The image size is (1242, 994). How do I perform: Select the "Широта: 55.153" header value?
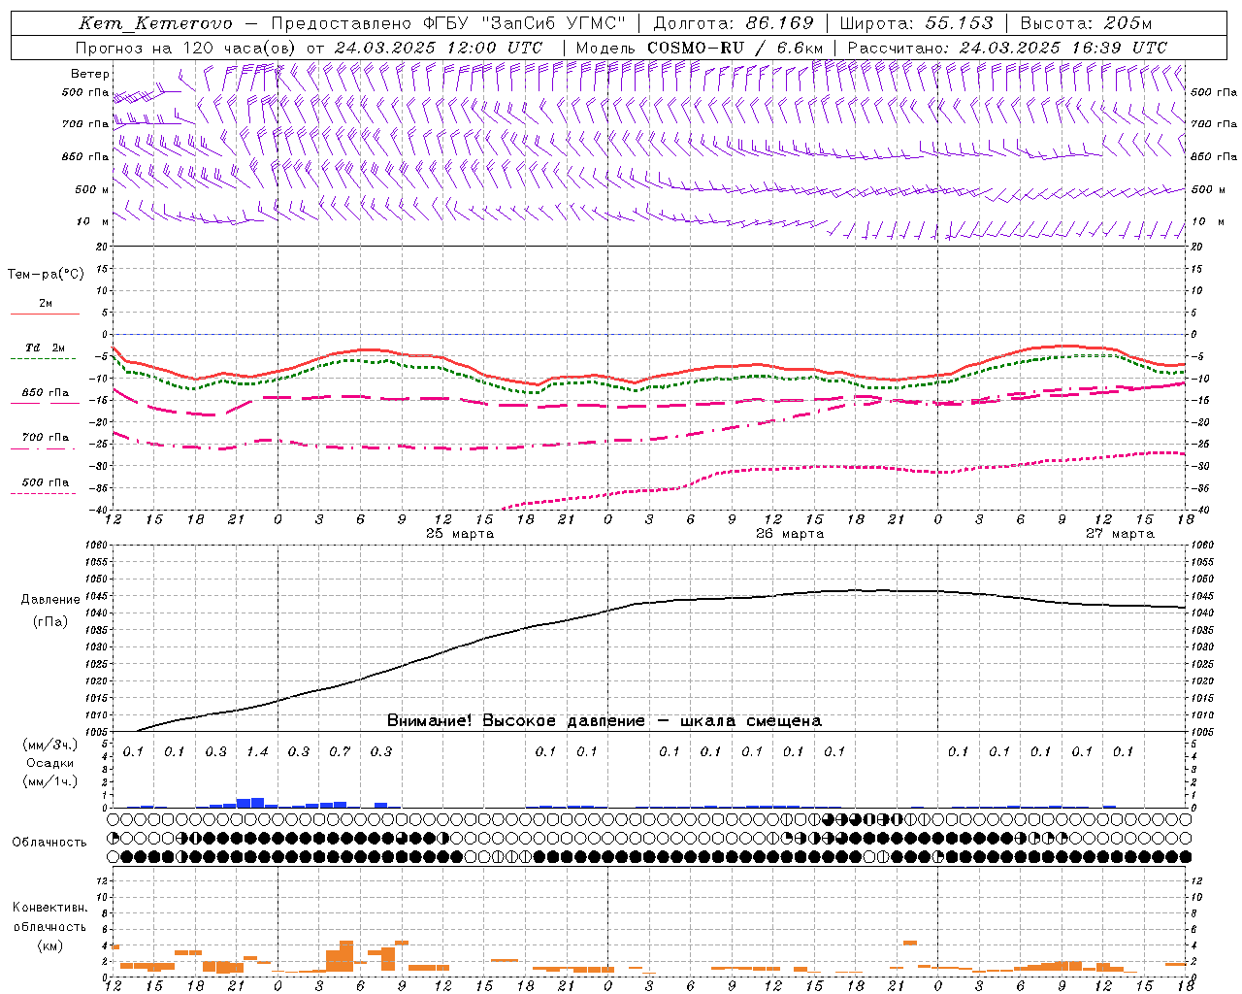point(917,23)
